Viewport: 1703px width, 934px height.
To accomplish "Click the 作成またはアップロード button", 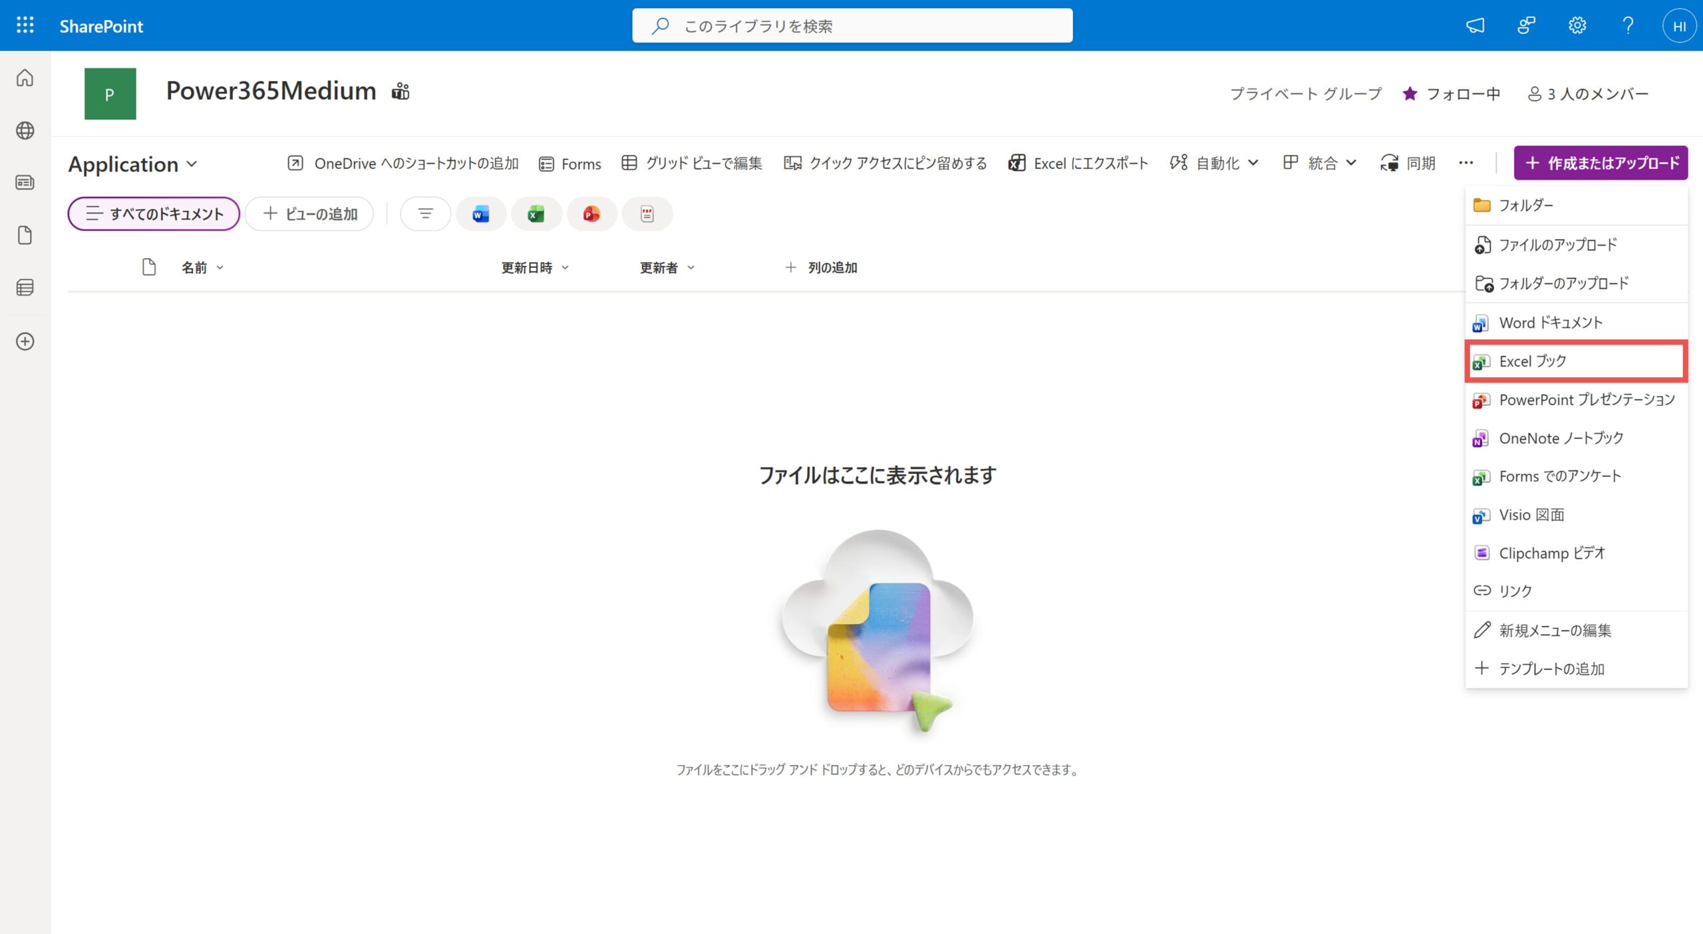I will point(1600,163).
